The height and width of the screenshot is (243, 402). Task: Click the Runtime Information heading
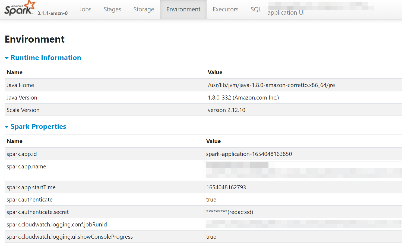click(46, 57)
